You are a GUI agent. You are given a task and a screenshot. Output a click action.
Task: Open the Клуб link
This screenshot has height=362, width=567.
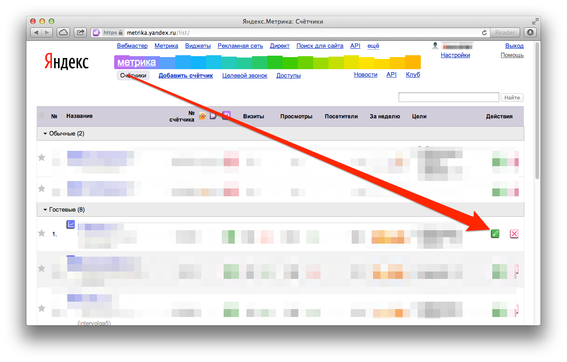[x=413, y=75]
